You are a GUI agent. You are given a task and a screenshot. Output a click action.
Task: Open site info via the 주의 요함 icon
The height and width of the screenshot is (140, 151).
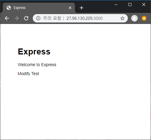(x=38, y=18)
